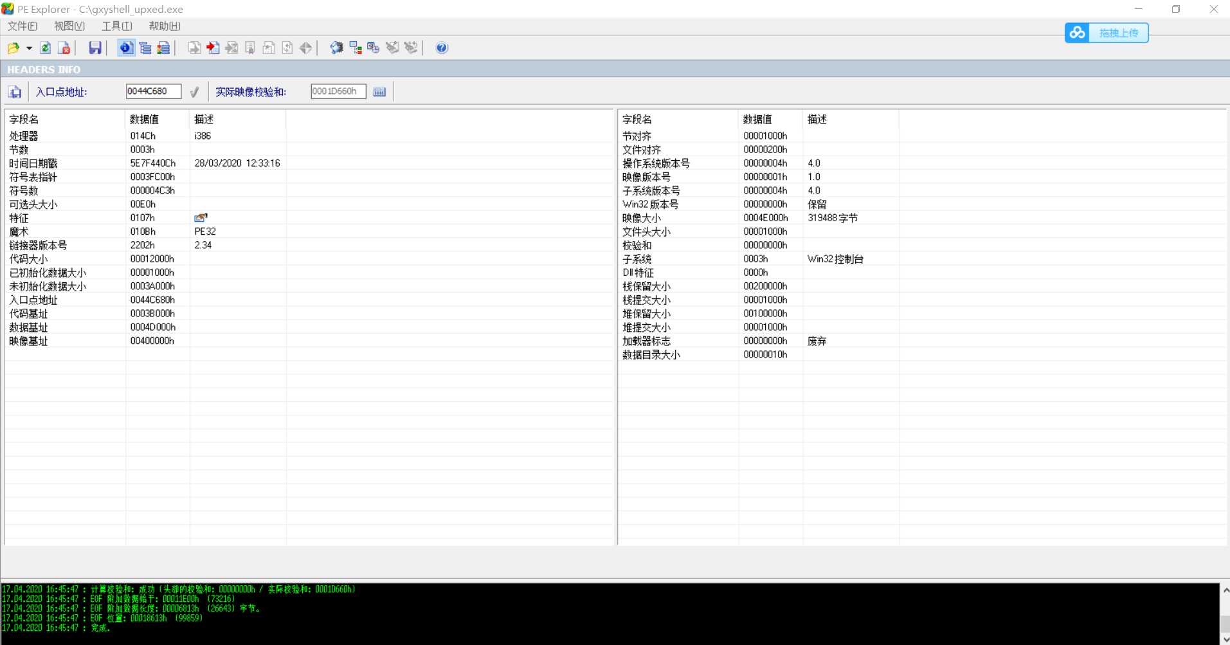The image size is (1230, 645).
Task: Select the 时间日期戳 row
Action: (309, 163)
